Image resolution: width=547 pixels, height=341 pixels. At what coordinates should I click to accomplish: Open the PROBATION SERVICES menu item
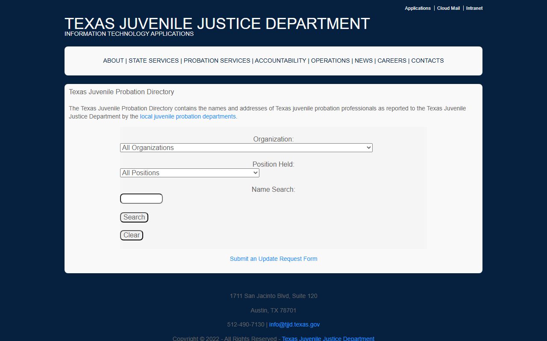(217, 61)
